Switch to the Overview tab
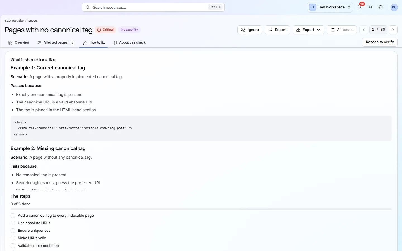 [x=18, y=42]
